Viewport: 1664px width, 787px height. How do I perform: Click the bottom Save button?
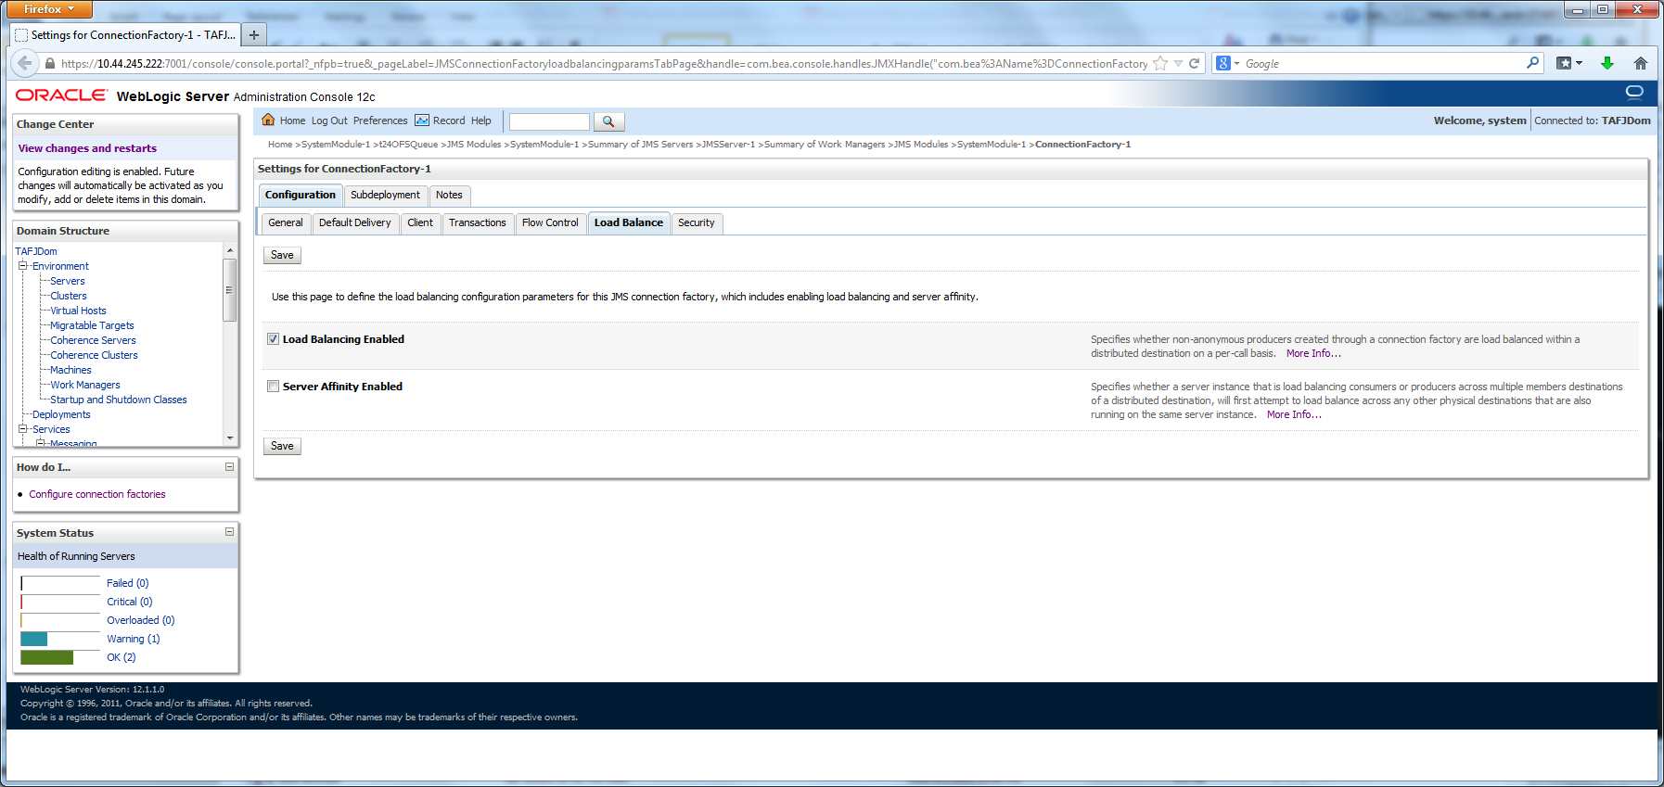[x=282, y=446]
